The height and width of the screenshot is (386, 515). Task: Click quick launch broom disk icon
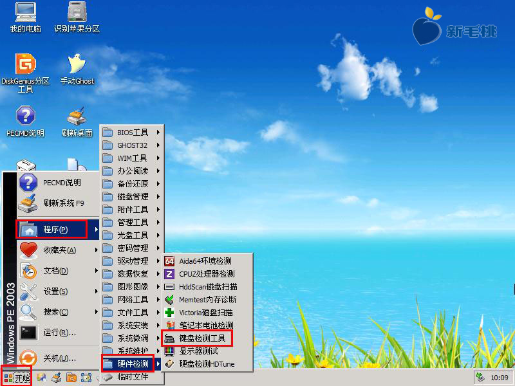[57, 378]
